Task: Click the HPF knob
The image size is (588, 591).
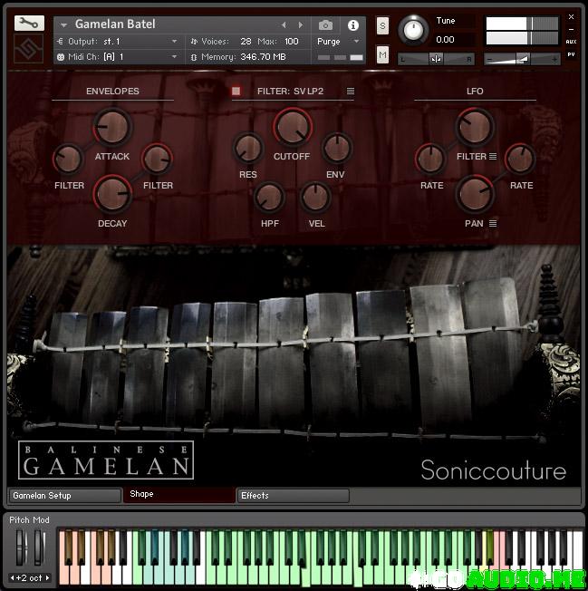Action: click(x=269, y=197)
